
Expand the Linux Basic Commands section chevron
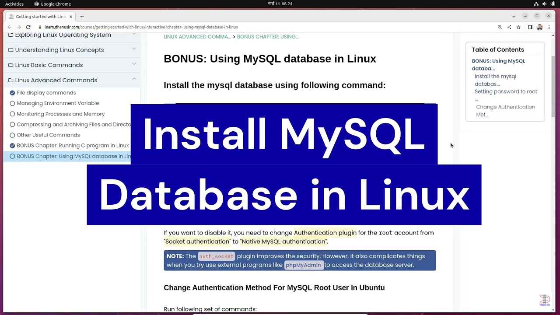[x=134, y=64]
